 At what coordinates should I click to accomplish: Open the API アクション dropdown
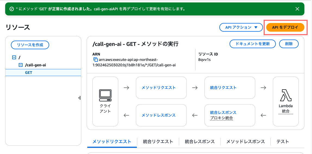click(241, 27)
